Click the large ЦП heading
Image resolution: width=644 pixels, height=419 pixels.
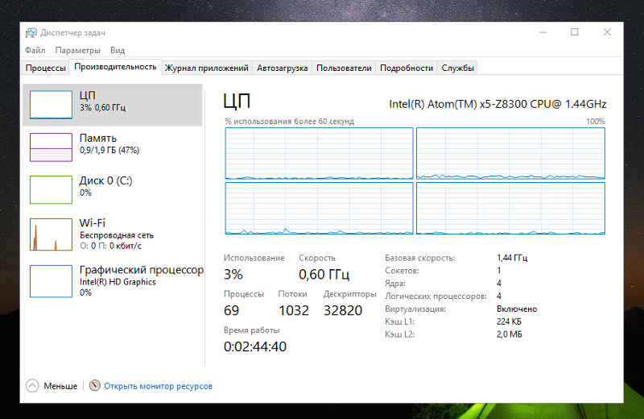pos(237,102)
